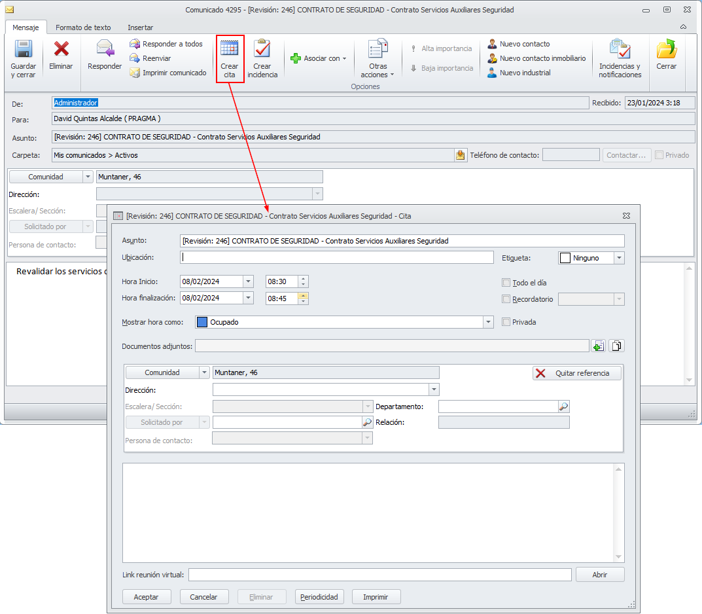
Task: Open the Insertar ribbon tab
Action: point(140,27)
